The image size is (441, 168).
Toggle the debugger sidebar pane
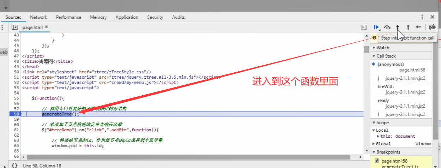(x=363, y=27)
